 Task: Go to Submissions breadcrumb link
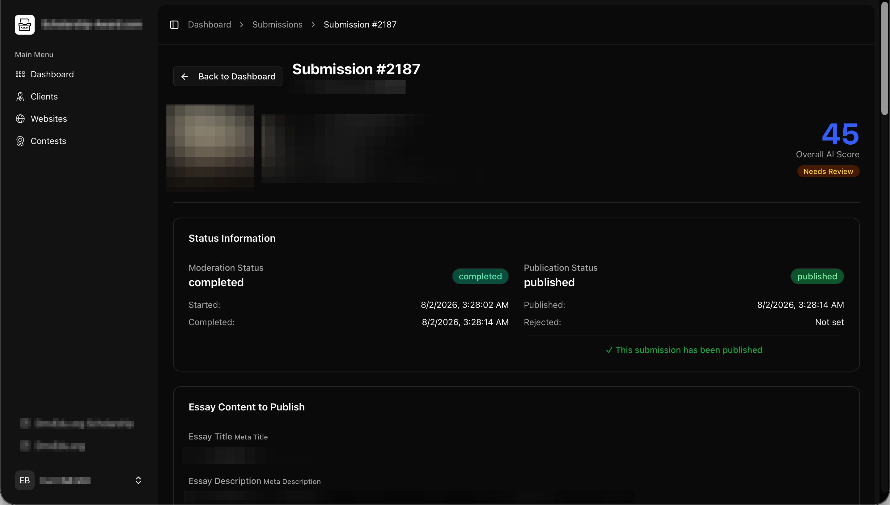point(278,25)
